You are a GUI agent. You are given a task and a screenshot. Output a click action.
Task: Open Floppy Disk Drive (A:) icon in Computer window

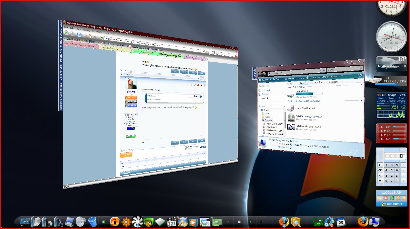(291, 108)
